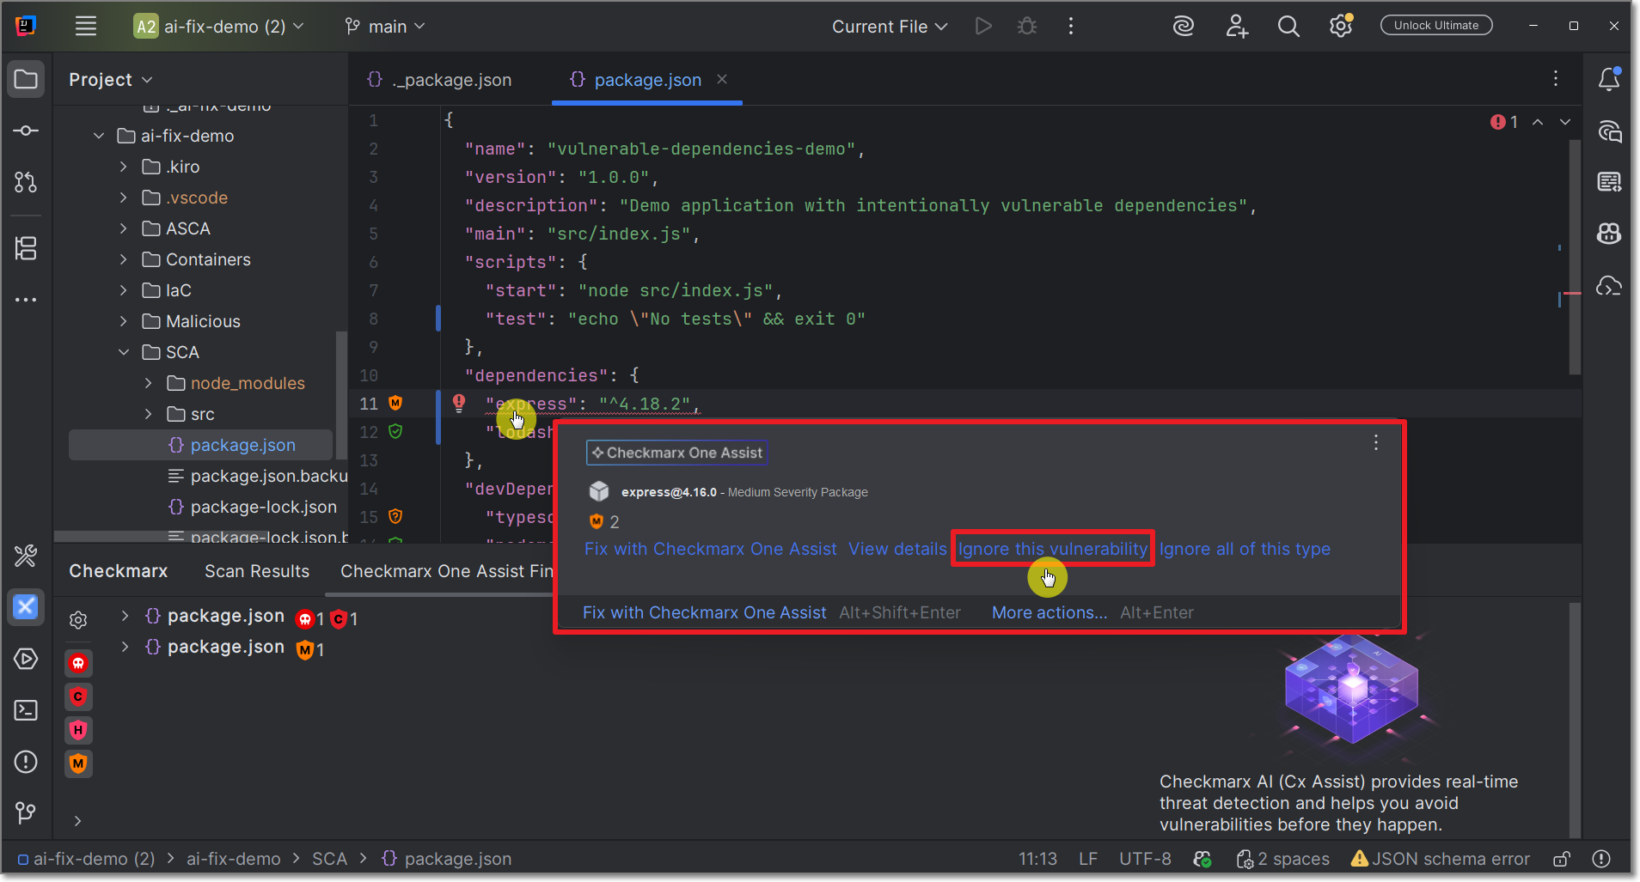Toggle the Critical severity filter badge
This screenshot has height=882, width=1640.
(78, 696)
